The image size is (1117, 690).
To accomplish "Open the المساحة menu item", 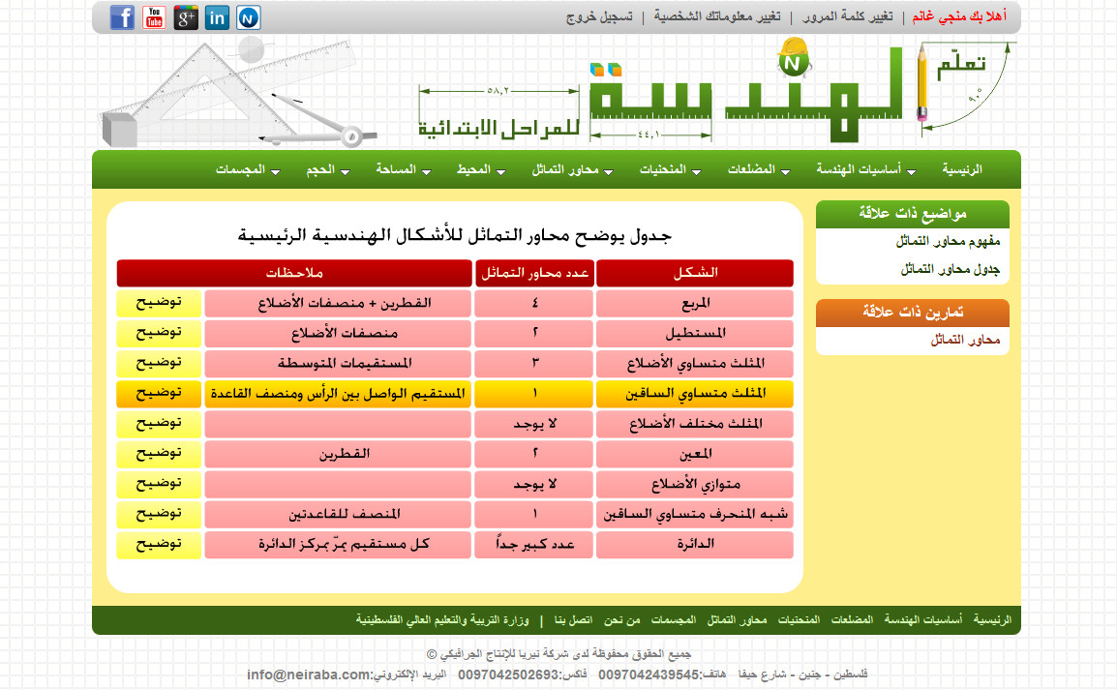I will 396,170.
